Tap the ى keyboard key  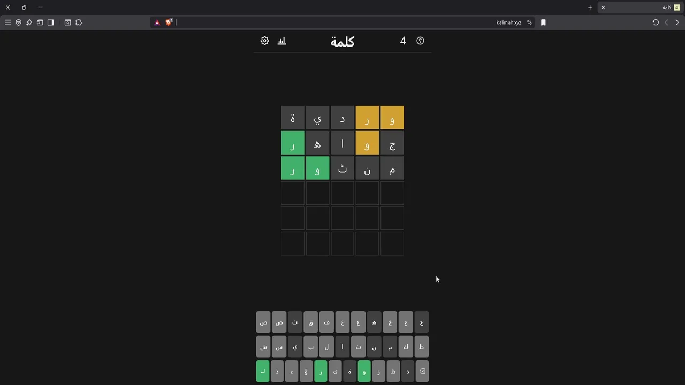pyautogui.click(x=335, y=371)
